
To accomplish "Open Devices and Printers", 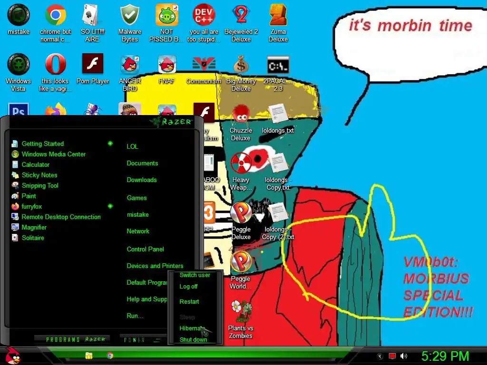I will point(155,266).
